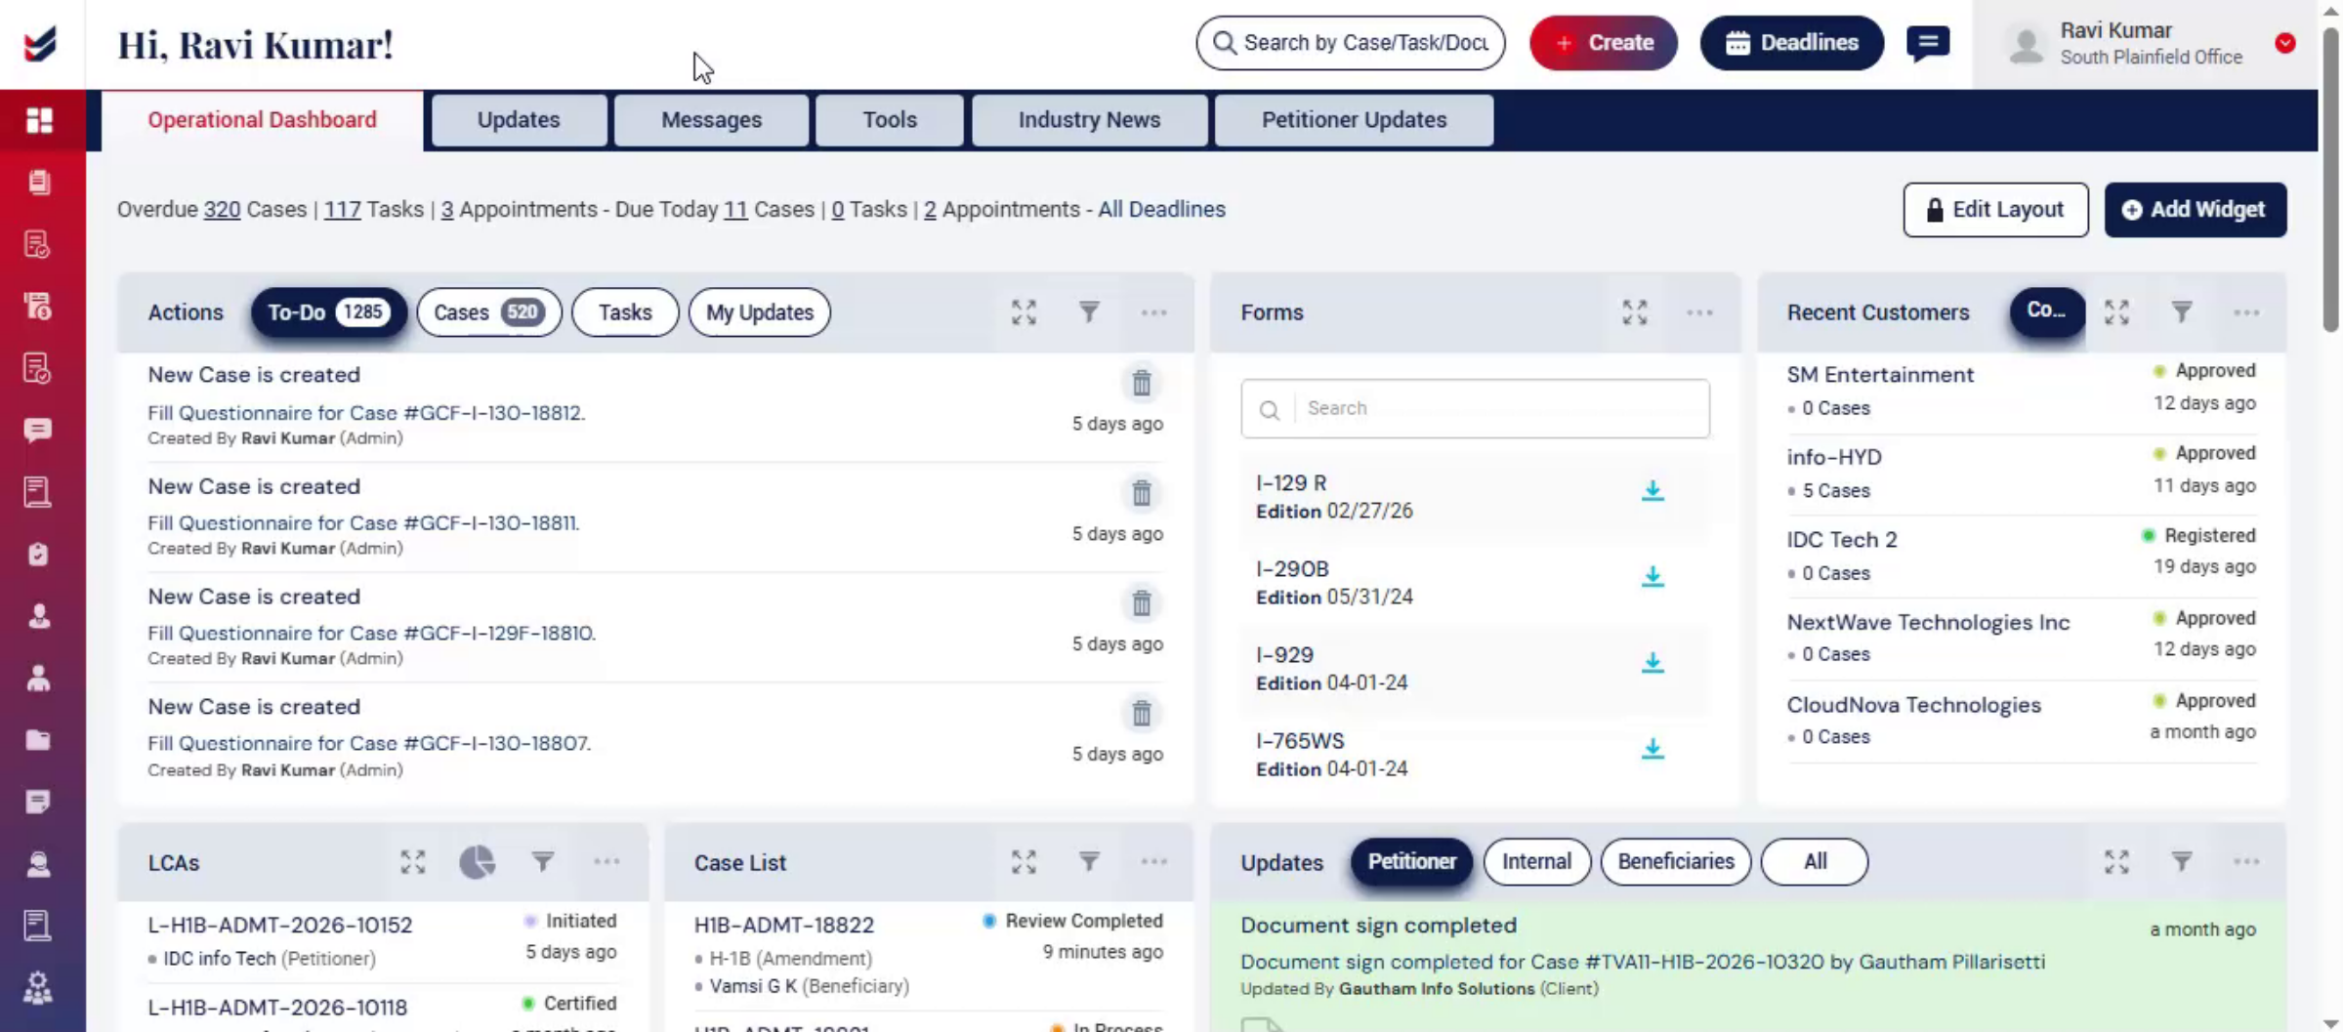Screen dimensions: 2343x1032
Task: Open case H1B-ADMT-18822 in Case List
Action: 784,925
